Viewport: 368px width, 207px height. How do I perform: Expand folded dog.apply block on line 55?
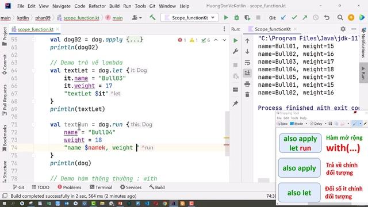(135, 40)
